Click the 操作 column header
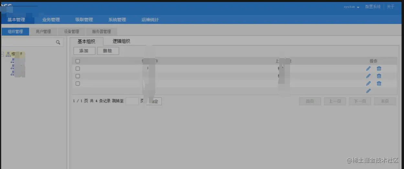Screen dimensions: 404x169 click(374, 61)
